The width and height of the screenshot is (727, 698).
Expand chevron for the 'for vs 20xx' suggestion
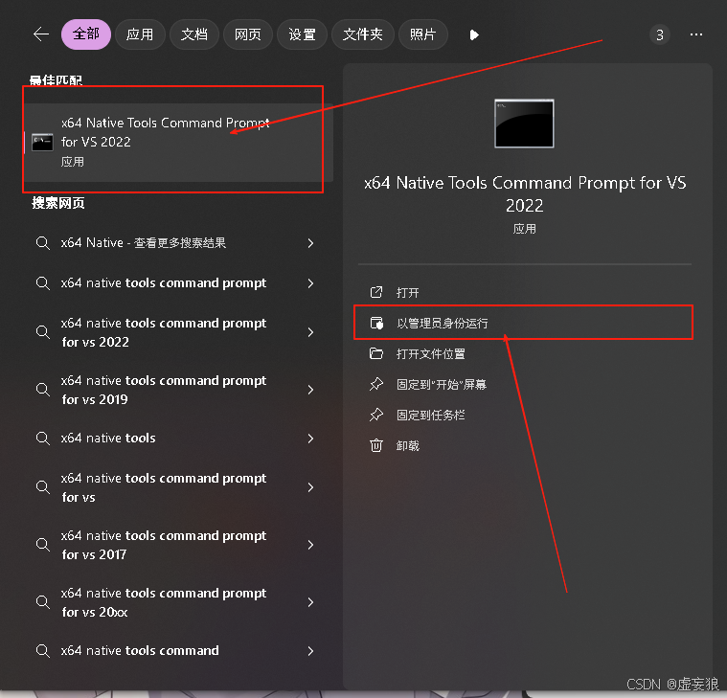click(x=310, y=602)
